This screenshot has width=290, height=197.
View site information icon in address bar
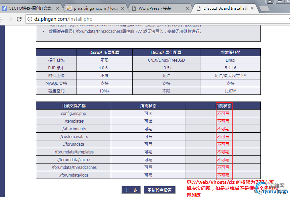point(30,19)
